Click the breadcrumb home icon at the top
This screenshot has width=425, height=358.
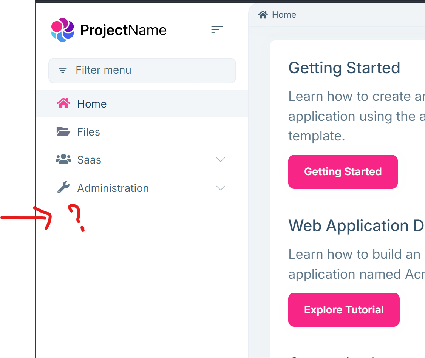(263, 15)
